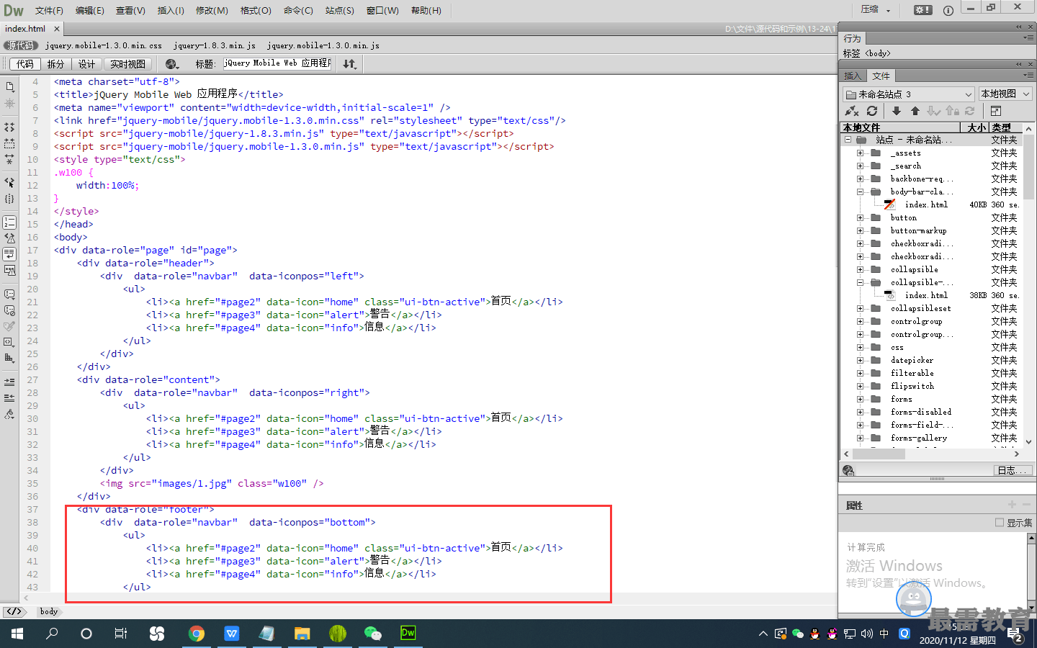Recent snippets icon in the coding toolbar
Screen dimensions: 1037x648
pos(9,342)
